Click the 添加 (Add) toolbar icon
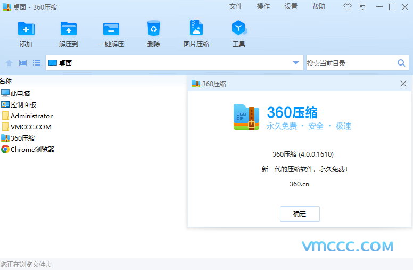This screenshot has height=270, width=413. (26, 29)
